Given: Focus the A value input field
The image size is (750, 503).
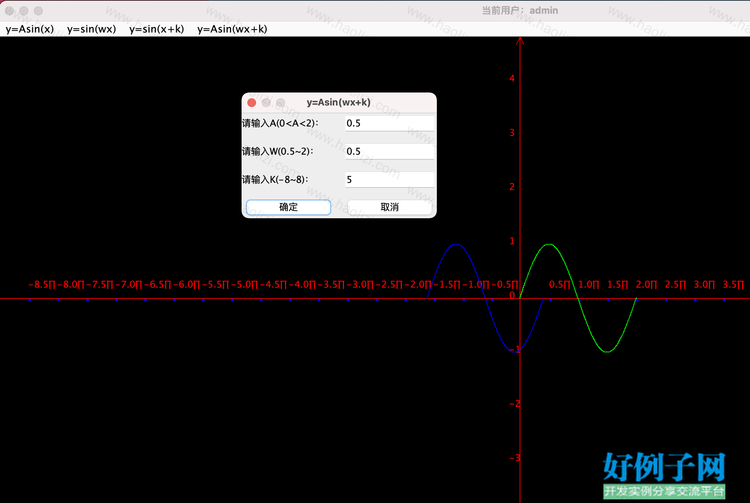Looking at the screenshot, I should tap(389, 123).
